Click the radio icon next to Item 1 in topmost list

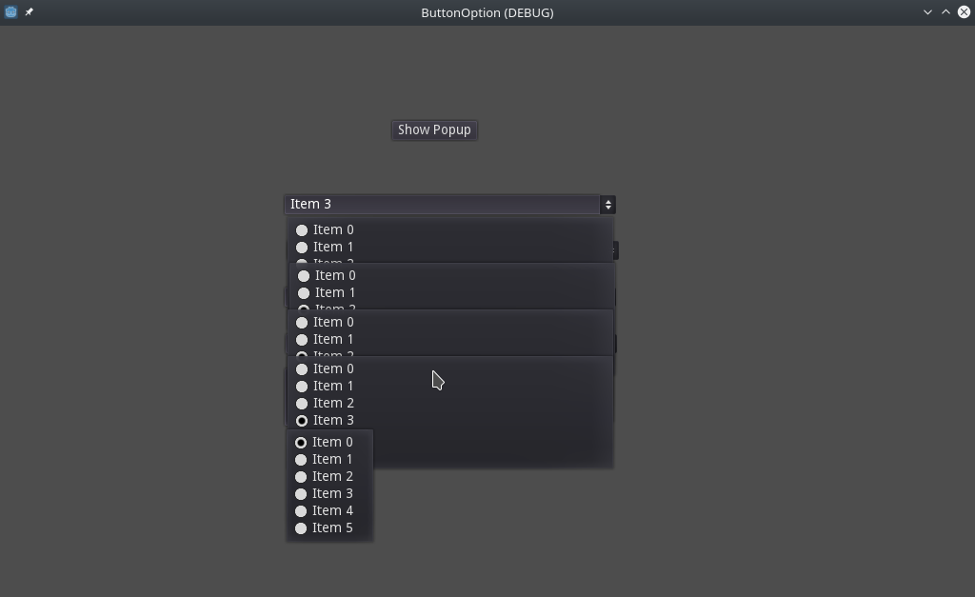[x=302, y=247]
